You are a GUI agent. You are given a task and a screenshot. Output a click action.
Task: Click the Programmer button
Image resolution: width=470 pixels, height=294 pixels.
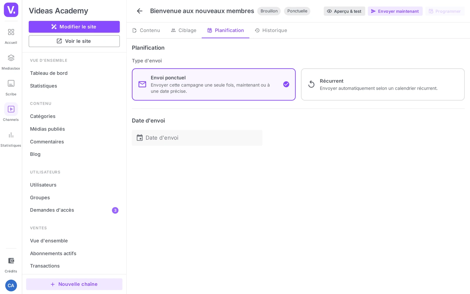(445, 11)
